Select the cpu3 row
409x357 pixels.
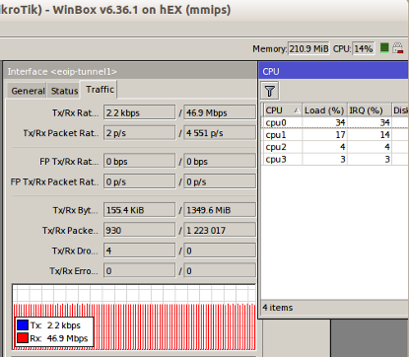(x=335, y=159)
